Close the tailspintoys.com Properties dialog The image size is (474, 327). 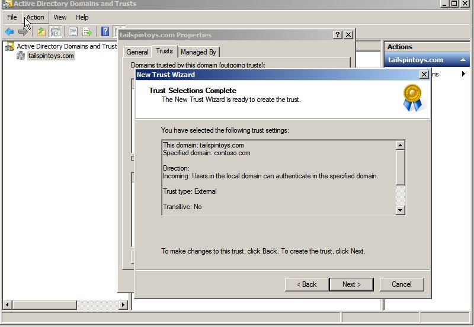[x=348, y=35]
